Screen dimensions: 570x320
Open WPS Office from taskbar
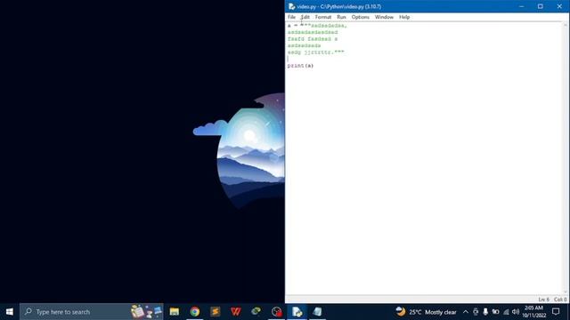[x=235, y=312]
